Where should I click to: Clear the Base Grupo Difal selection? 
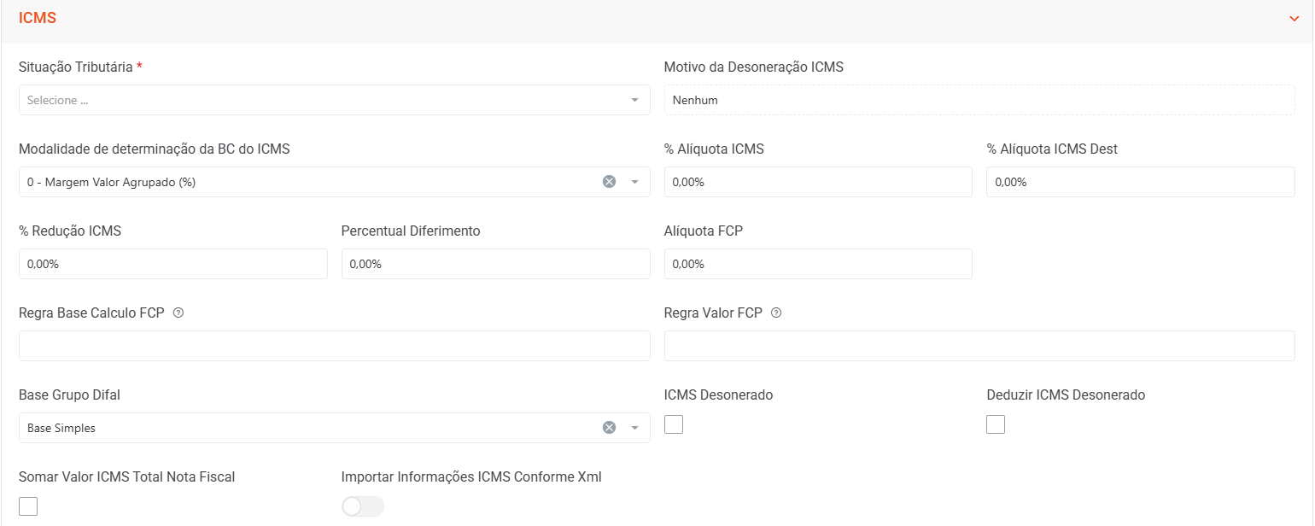click(x=609, y=428)
